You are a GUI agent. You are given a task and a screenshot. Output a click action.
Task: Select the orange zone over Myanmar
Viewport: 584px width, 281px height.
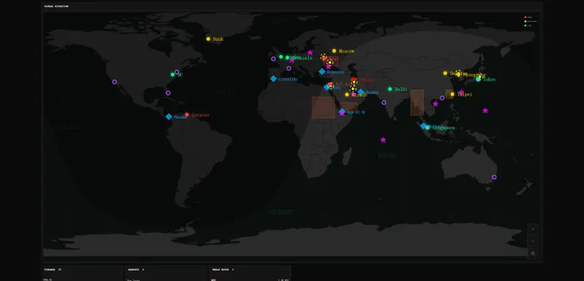[417, 102]
